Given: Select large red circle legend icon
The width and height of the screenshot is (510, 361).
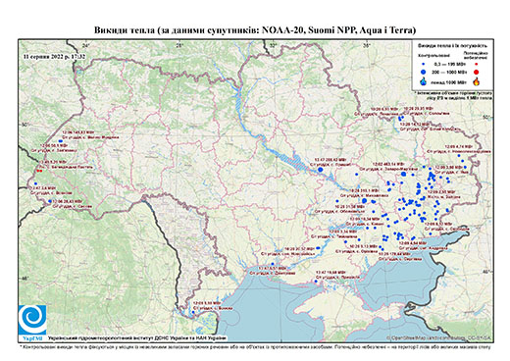Looking at the screenshot, I should pos(477,72).
